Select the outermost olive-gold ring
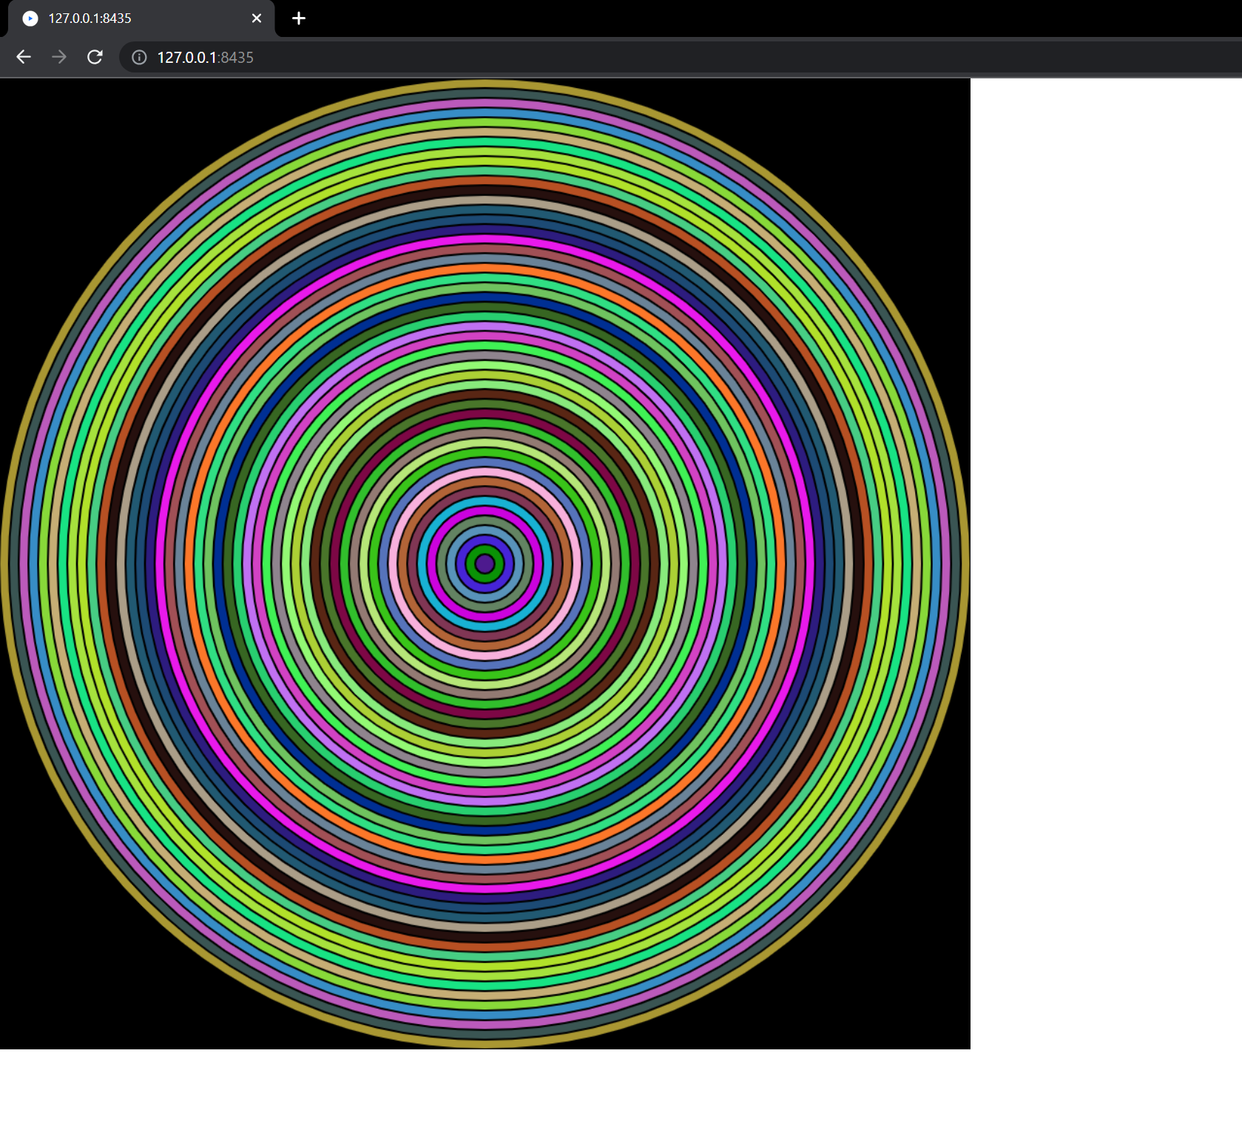The width and height of the screenshot is (1242, 1127). pyautogui.click(x=485, y=84)
